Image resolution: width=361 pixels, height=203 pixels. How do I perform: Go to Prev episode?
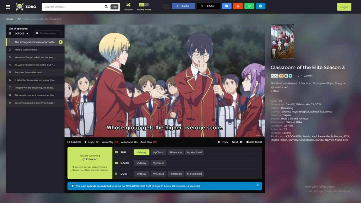coord(223,142)
